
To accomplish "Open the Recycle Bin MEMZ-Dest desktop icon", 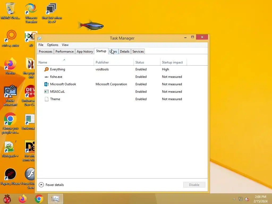I will (10, 10).
